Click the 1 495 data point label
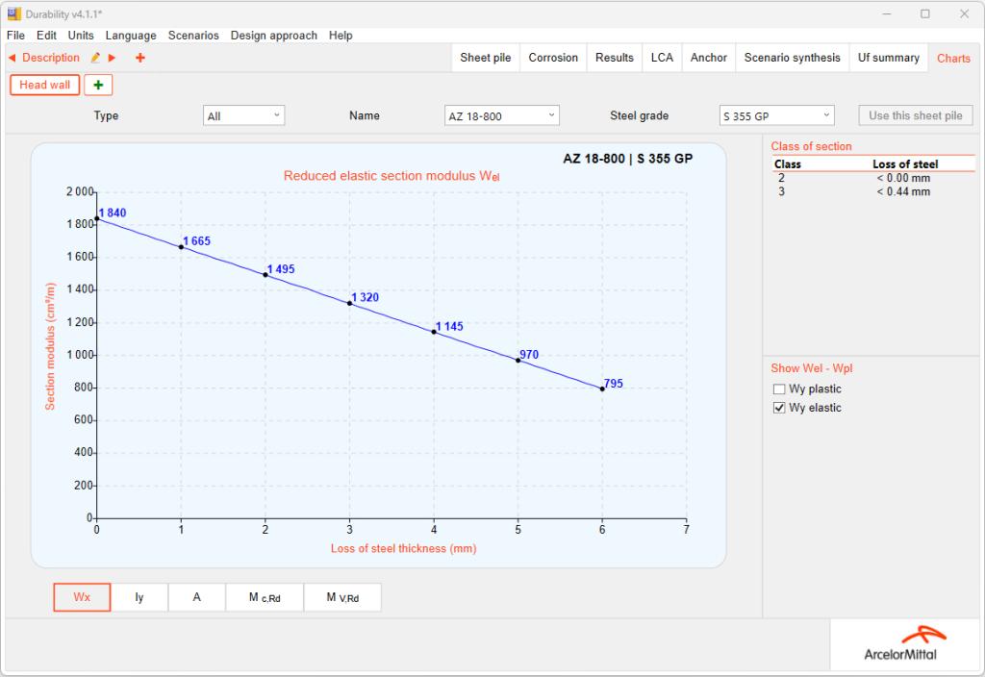This screenshot has width=985, height=677. [x=281, y=269]
